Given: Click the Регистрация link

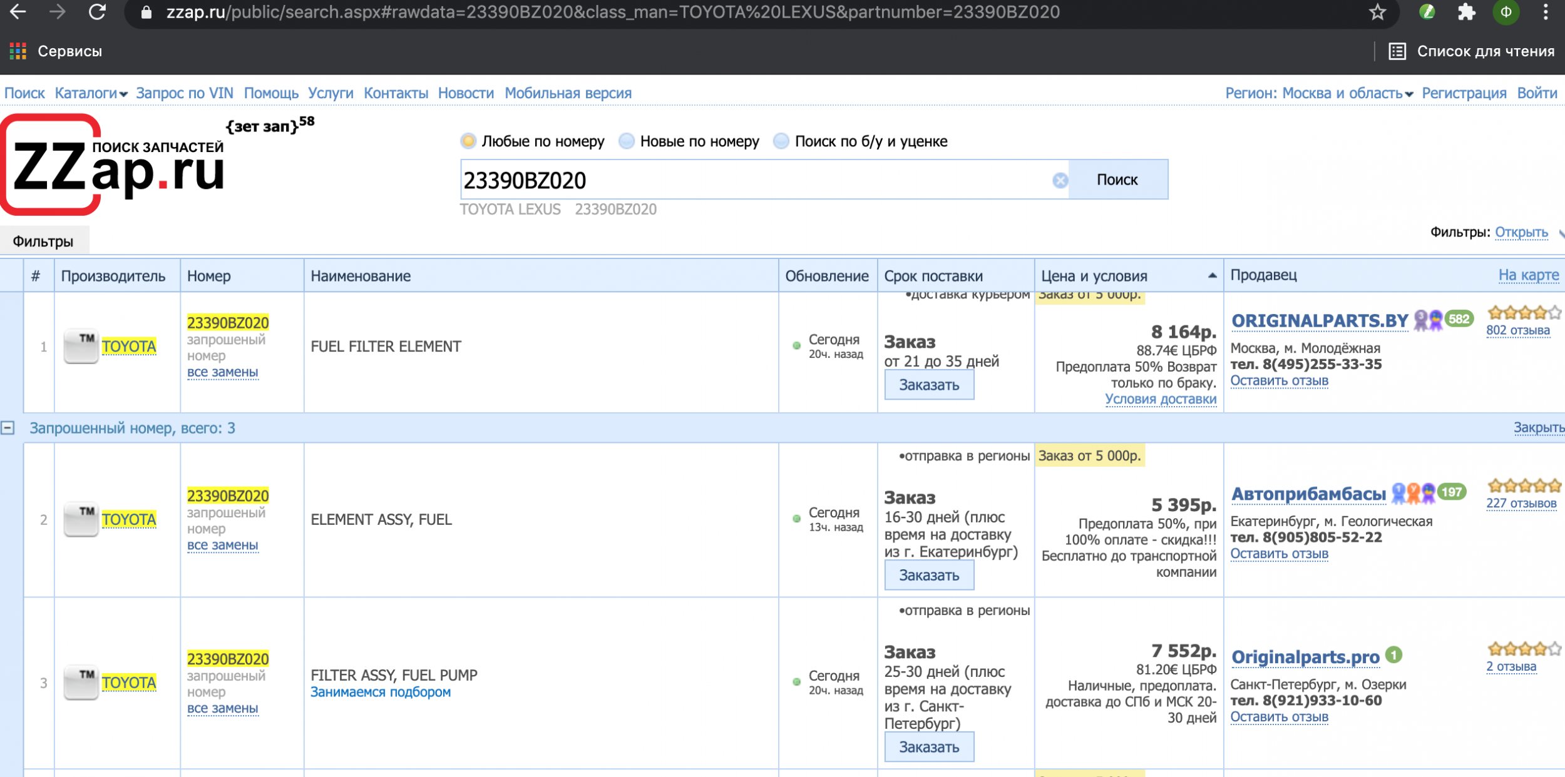Looking at the screenshot, I should (1464, 93).
